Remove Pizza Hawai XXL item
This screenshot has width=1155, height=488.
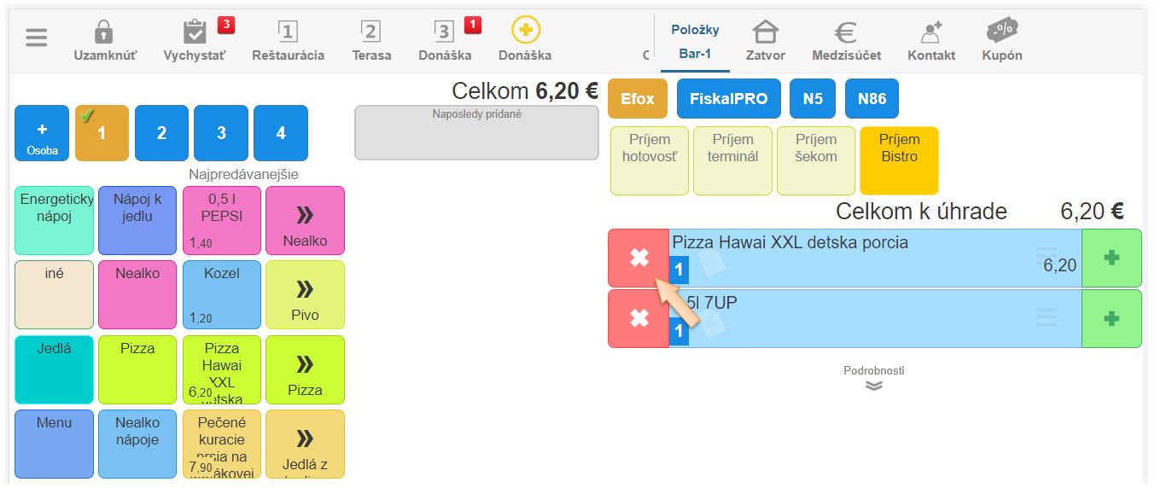639,258
